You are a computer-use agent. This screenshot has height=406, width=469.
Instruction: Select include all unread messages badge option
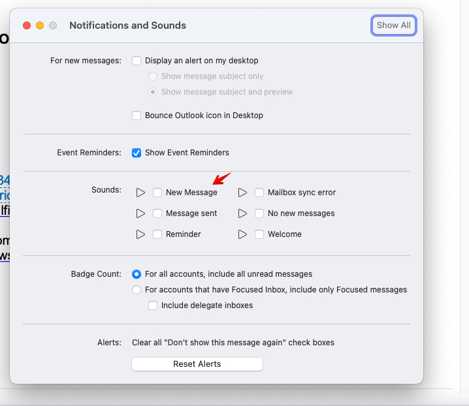pyautogui.click(x=137, y=274)
